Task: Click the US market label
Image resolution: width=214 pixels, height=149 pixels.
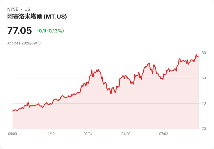Action: pos(27,9)
